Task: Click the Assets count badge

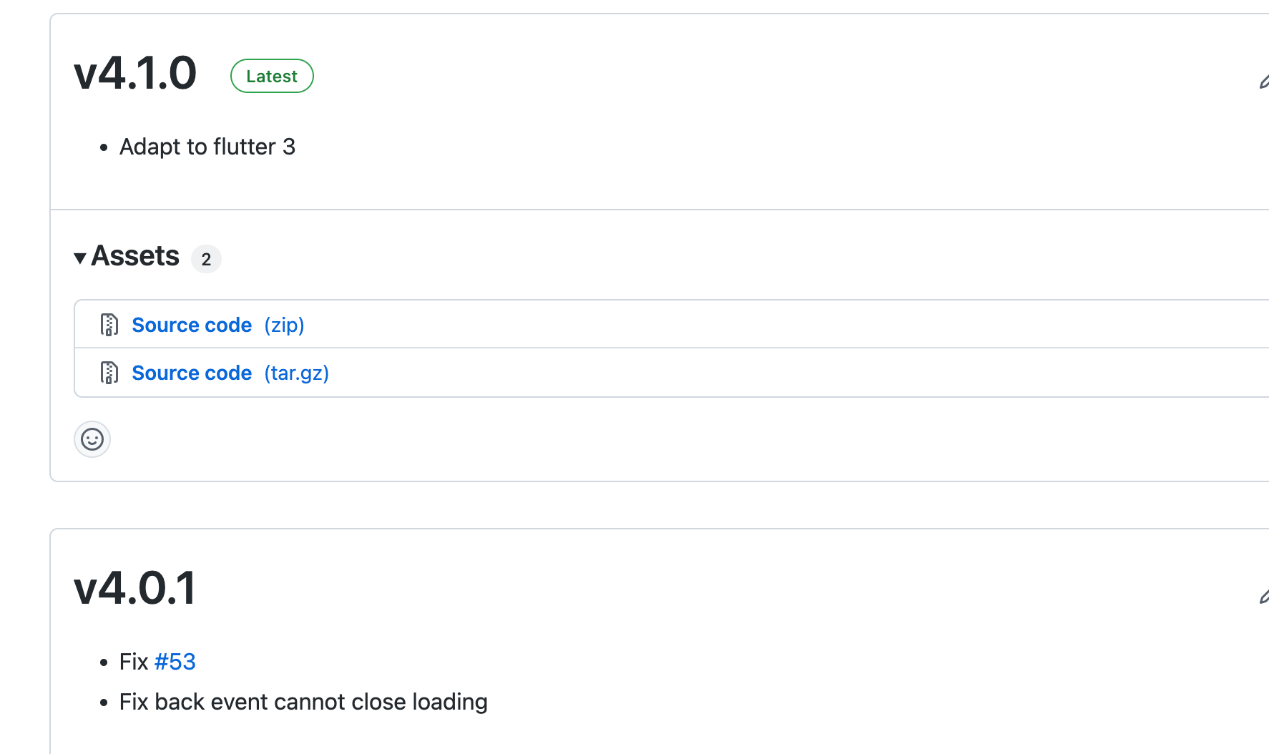Action: click(206, 259)
